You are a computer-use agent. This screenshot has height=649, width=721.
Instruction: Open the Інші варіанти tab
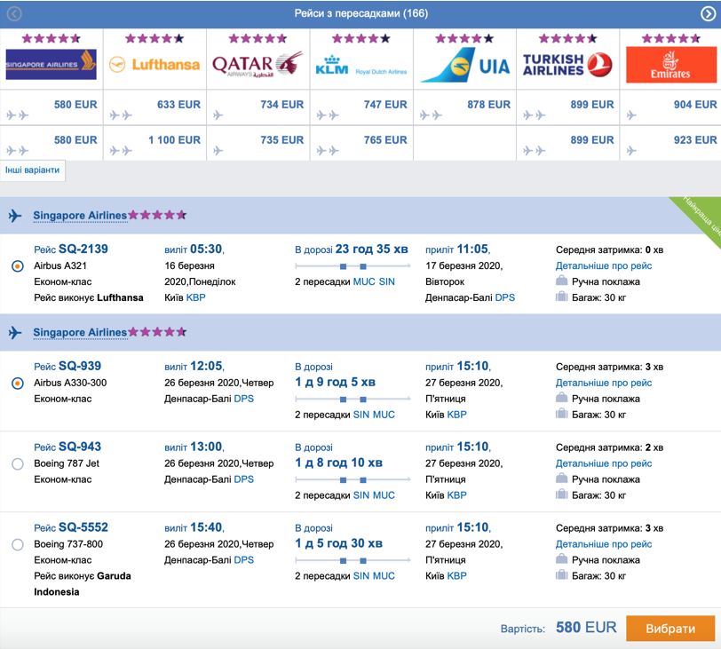click(32, 170)
